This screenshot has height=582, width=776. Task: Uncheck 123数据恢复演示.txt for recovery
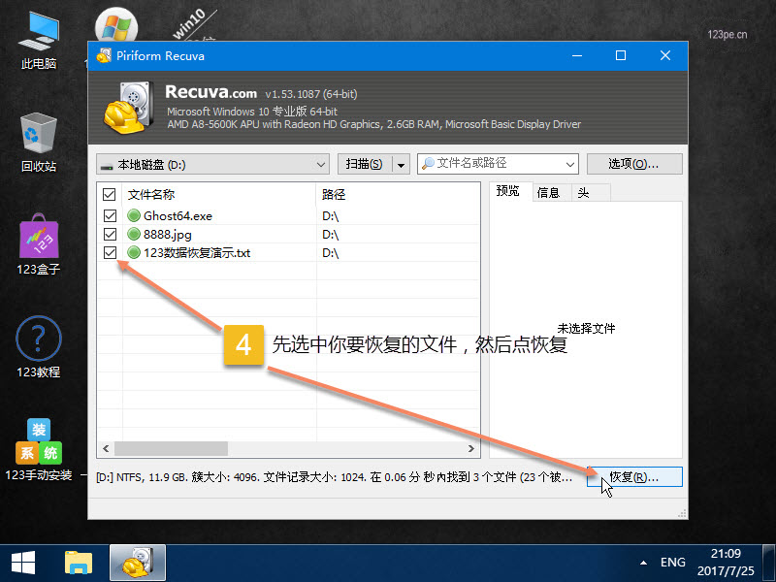110,252
